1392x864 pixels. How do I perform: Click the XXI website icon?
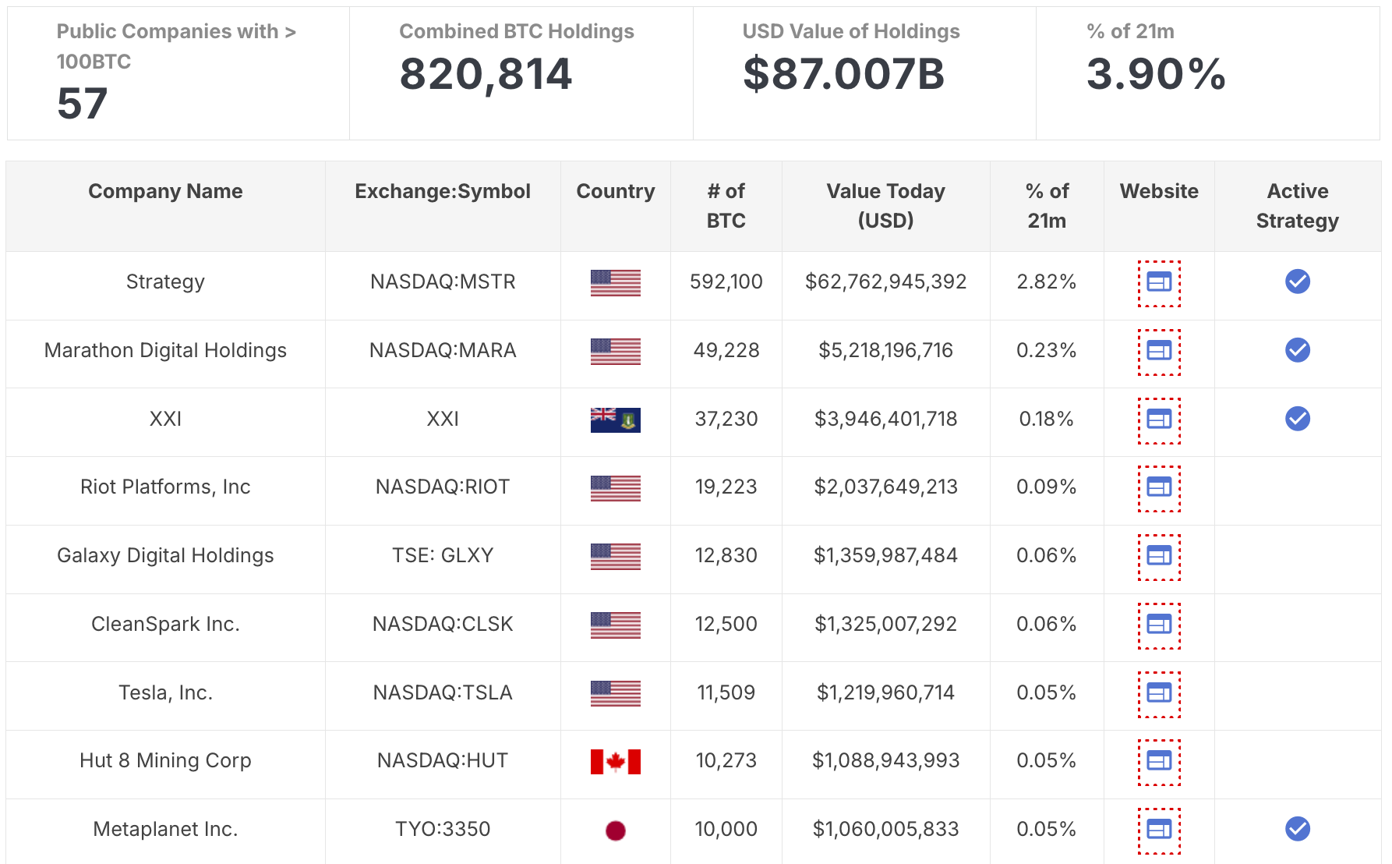[x=1159, y=420]
